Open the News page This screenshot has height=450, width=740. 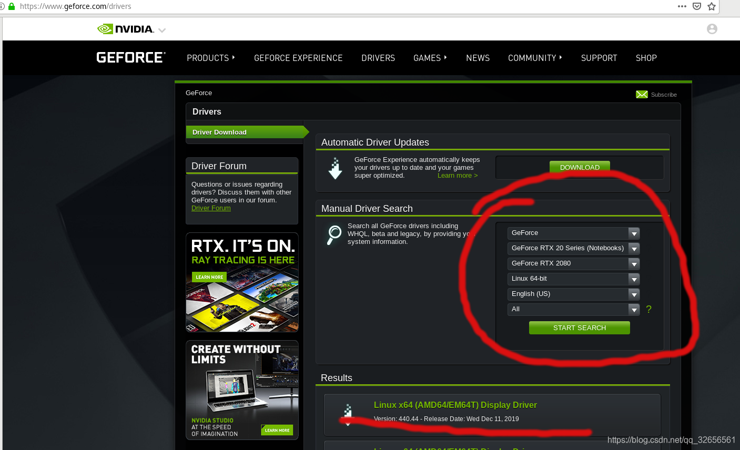point(478,58)
